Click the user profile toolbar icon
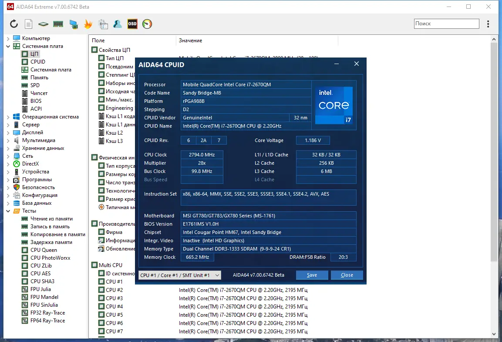 pos(118,24)
